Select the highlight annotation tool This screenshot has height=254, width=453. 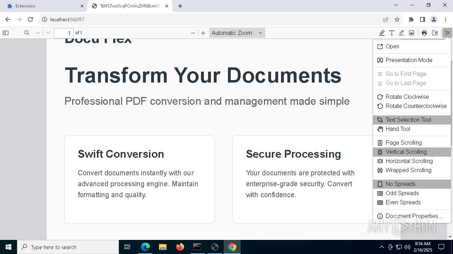click(382, 33)
